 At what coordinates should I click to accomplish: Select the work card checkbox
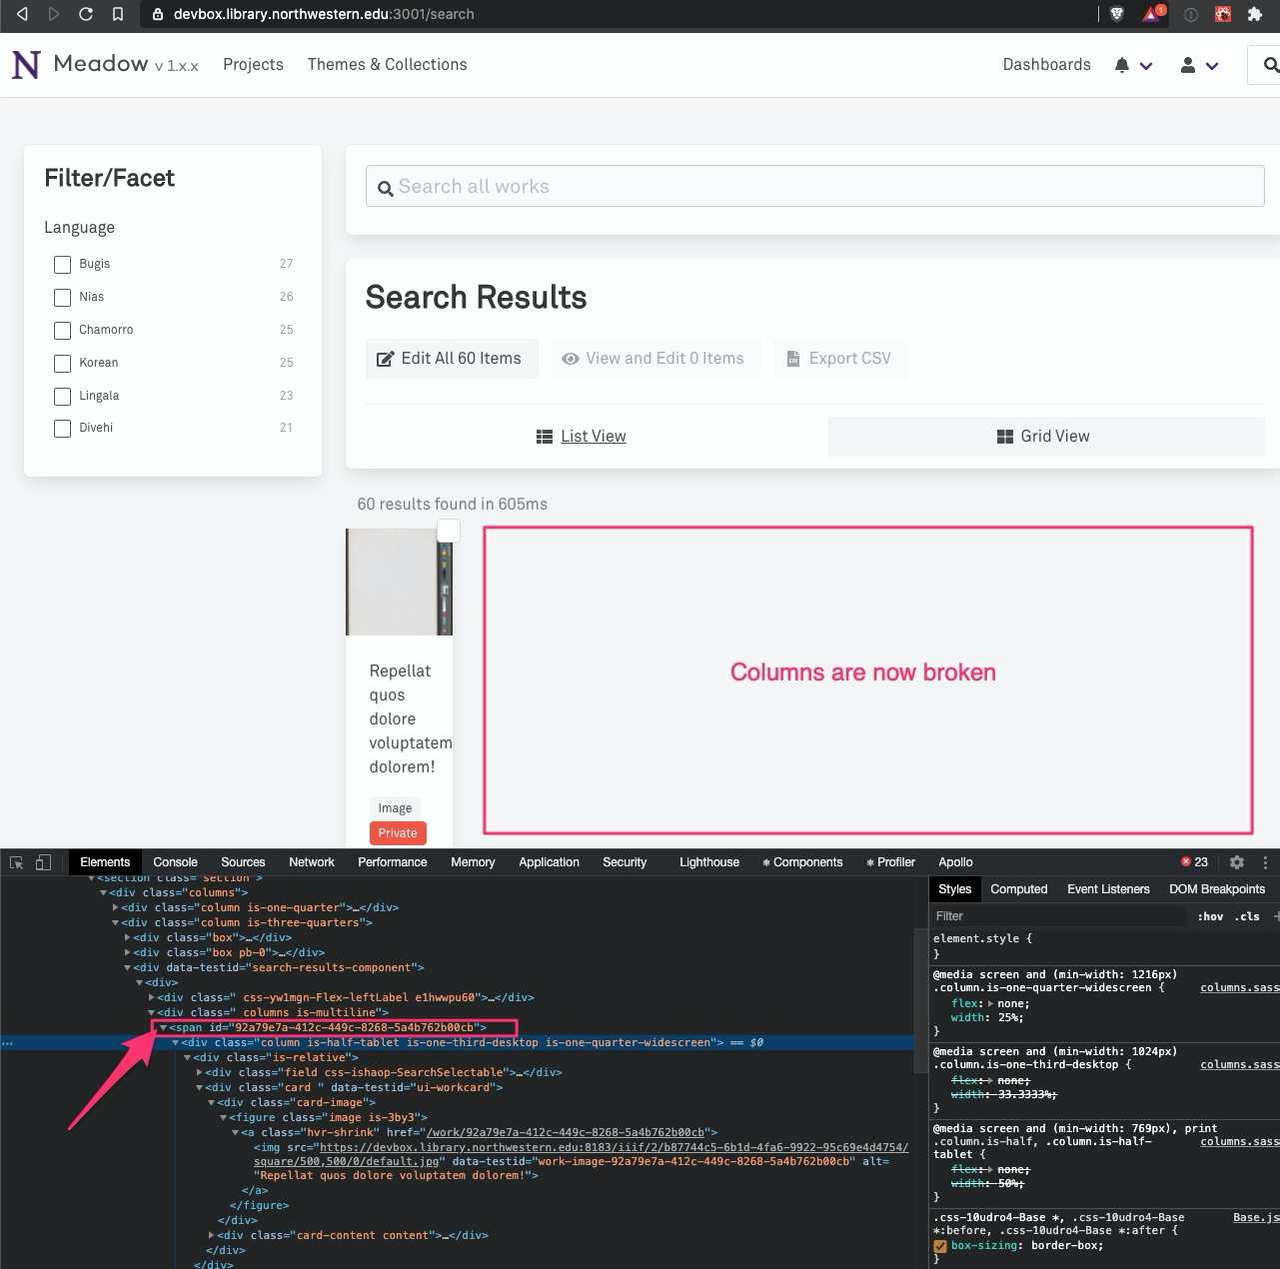click(449, 531)
